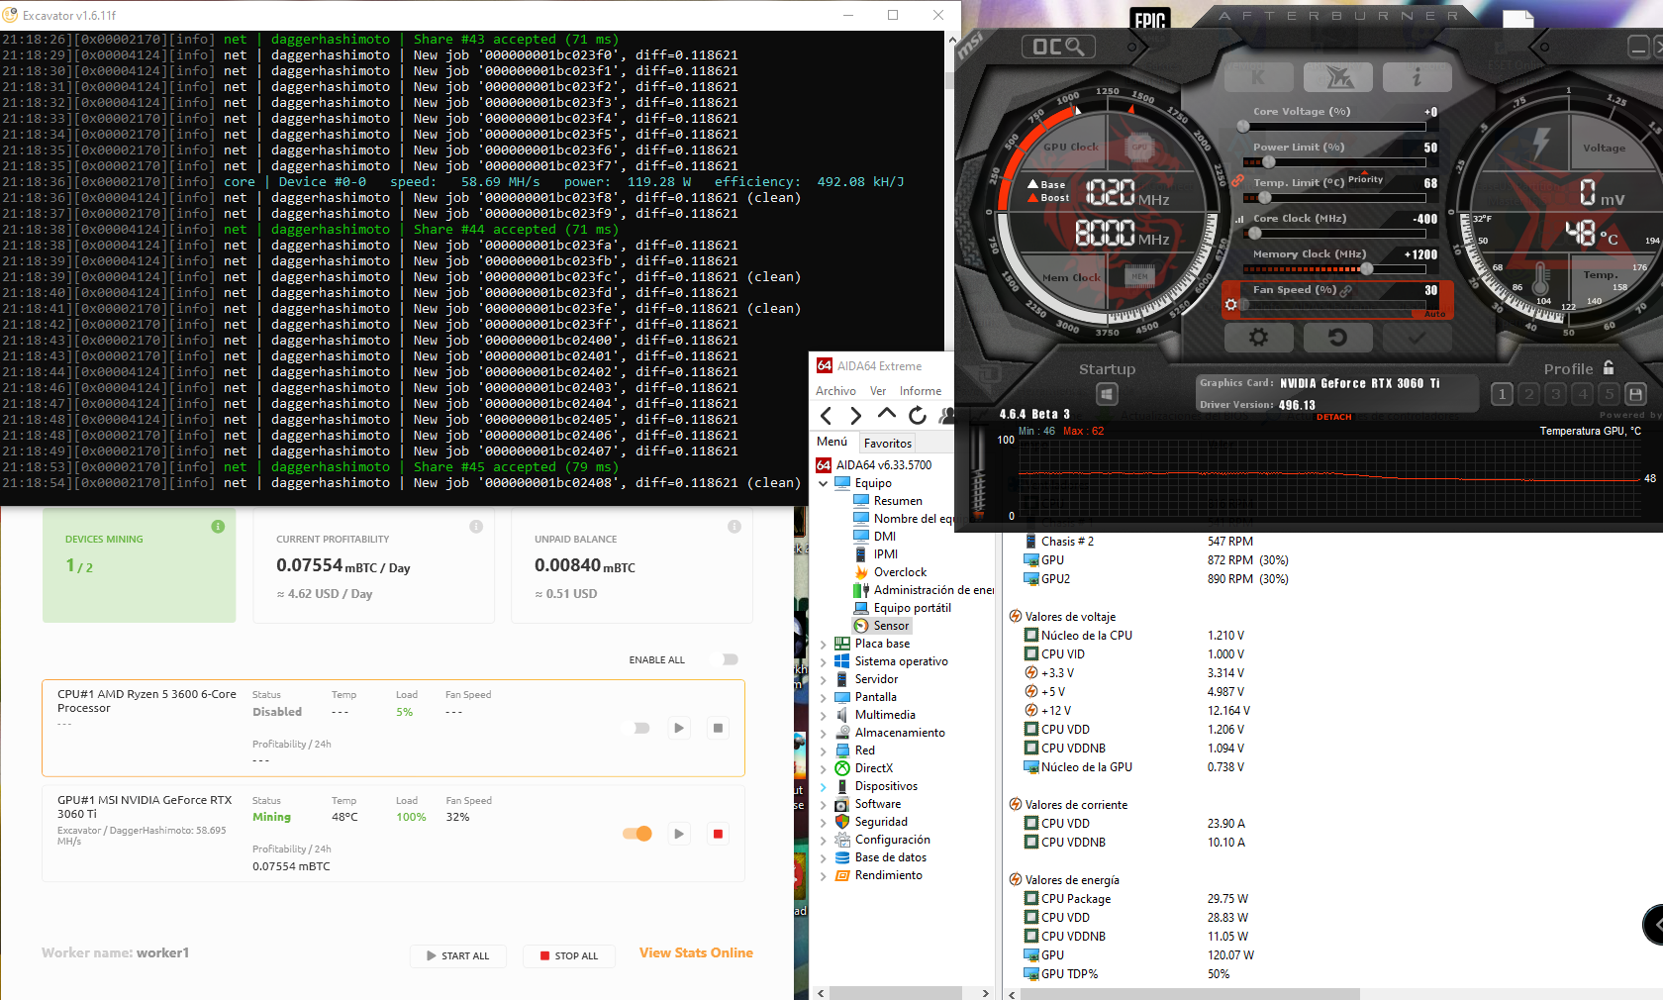Expand the Sistema operativo node
This screenshot has width=1663, height=1000.
coord(824,661)
